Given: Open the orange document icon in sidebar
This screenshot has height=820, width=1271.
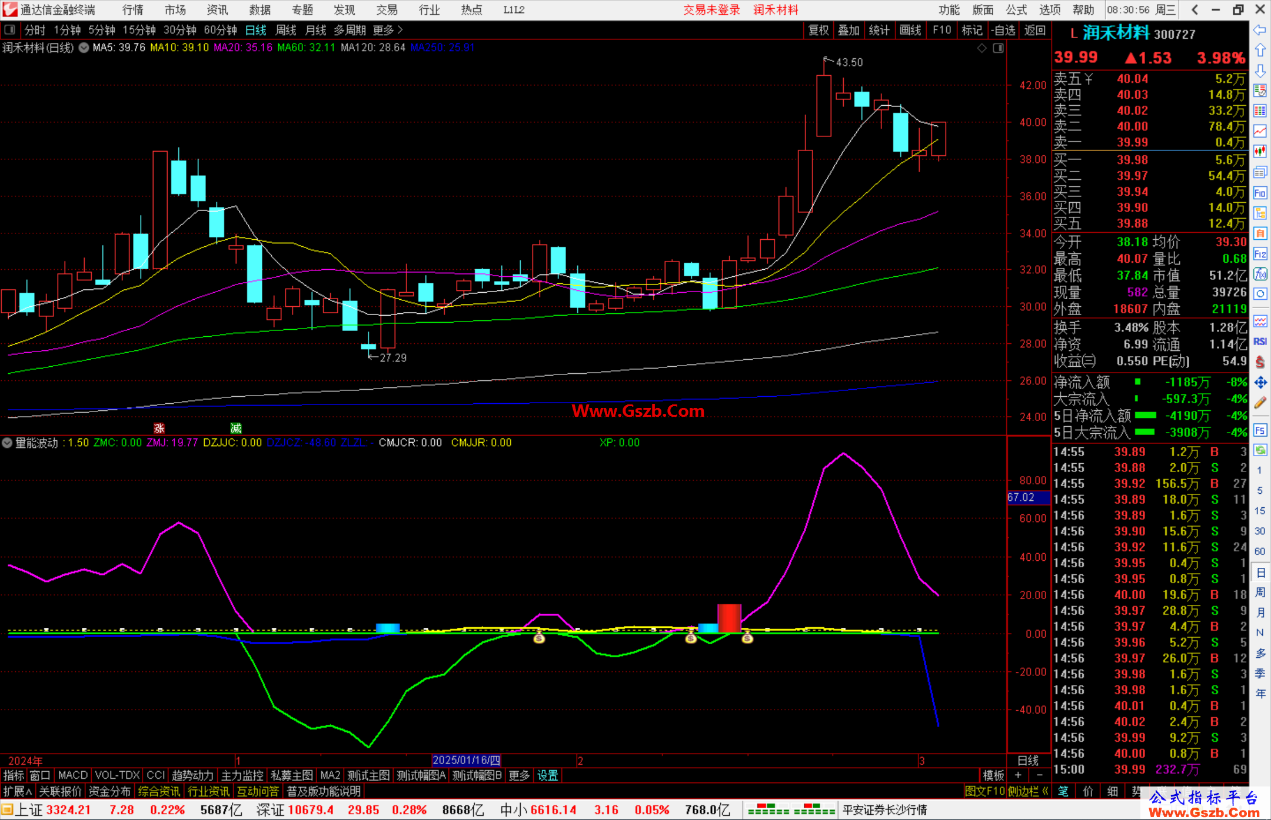Looking at the screenshot, I should pyautogui.click(x=1260, y=233).
